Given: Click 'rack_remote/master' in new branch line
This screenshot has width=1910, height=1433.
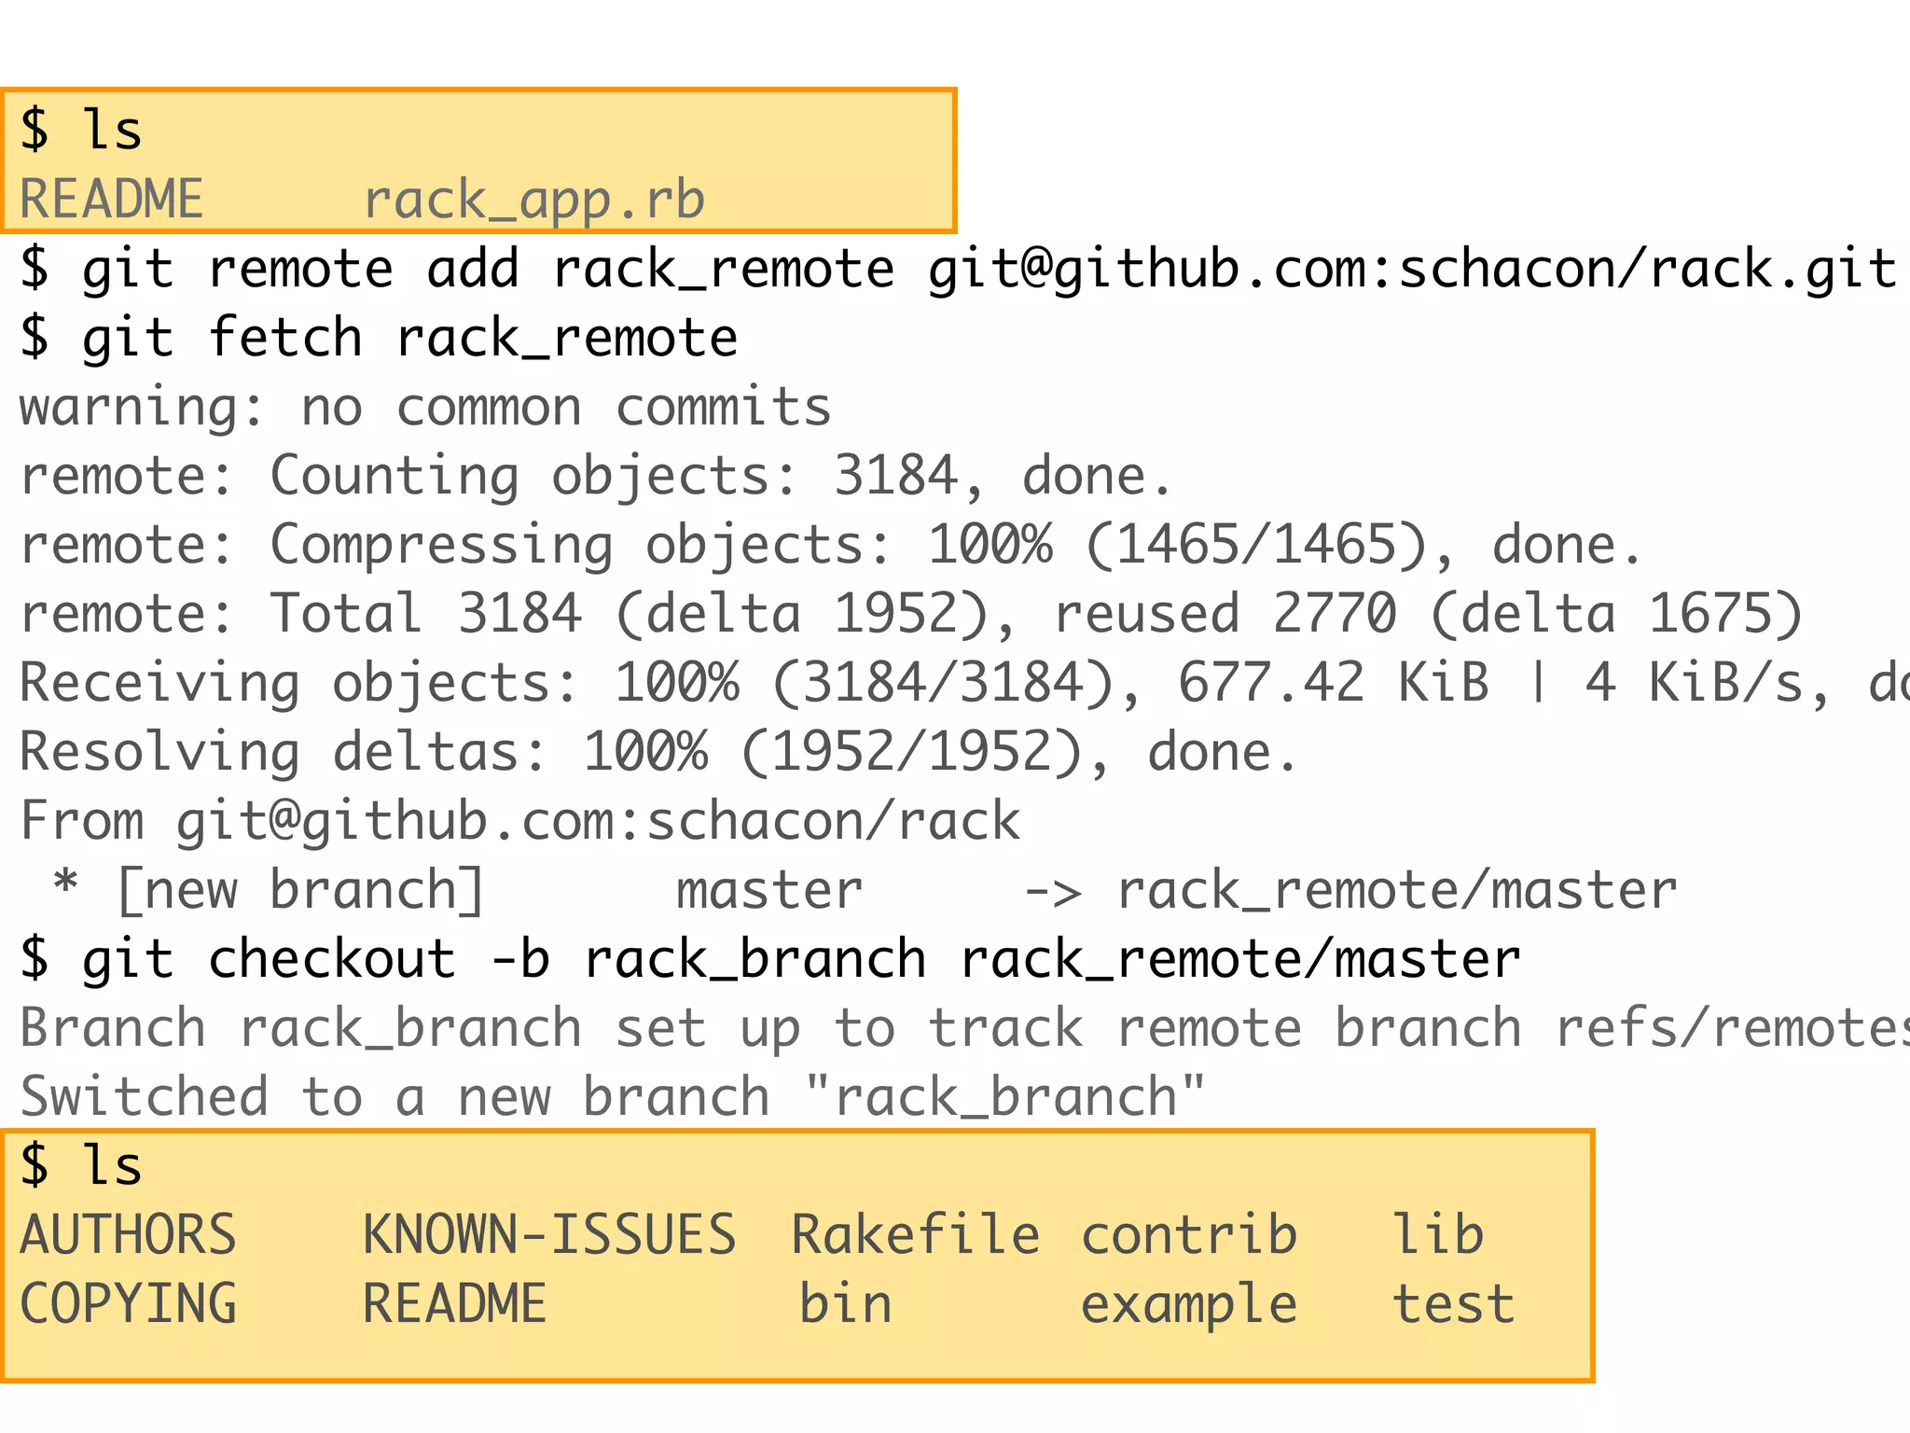Looking at the screenshot, I should (1397, 891).
